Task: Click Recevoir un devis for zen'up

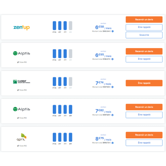Action: [x=144, y=20]
